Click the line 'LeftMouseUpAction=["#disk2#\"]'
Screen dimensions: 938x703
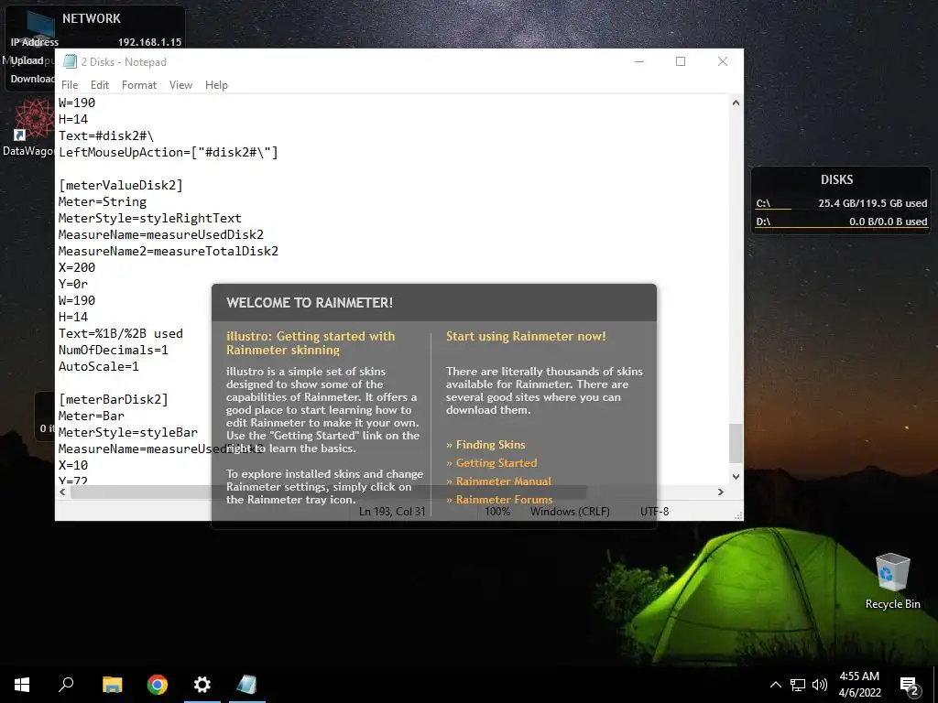pos(169,153)
